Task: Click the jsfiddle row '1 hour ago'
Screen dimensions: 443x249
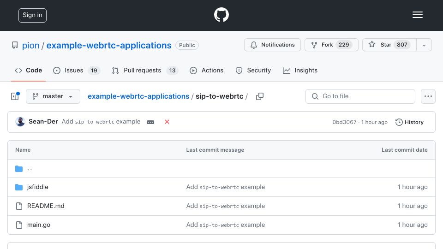Action: [413, 187]
